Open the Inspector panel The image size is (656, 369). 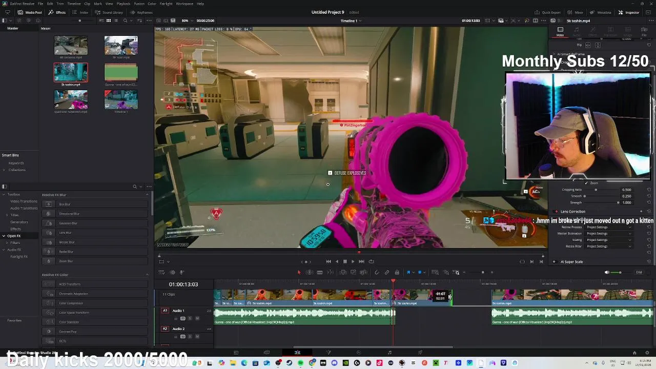click(629, 12)
